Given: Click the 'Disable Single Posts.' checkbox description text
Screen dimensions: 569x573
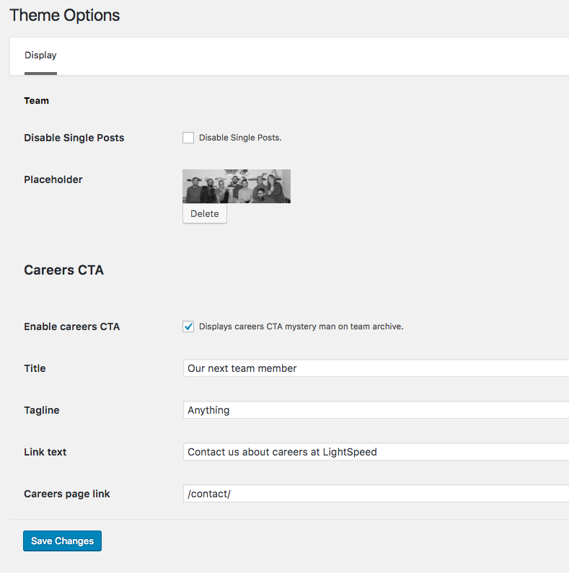Looking at the screenshot, I should pyautogui.click(x=240, y=138).
